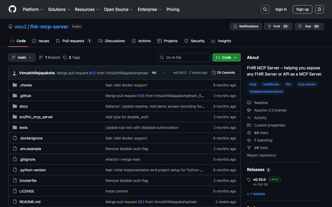Open search with the magnifier icon
Screen dimensions: 332x207
[x=265, y=9]
